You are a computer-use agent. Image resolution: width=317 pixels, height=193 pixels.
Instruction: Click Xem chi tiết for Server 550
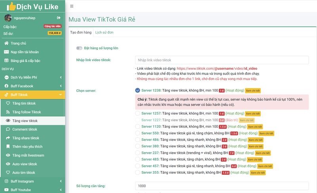click(x=266, y=133)
